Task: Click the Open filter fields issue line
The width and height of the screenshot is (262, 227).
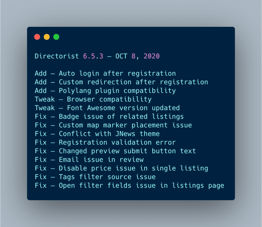Action: pos(129,186)
